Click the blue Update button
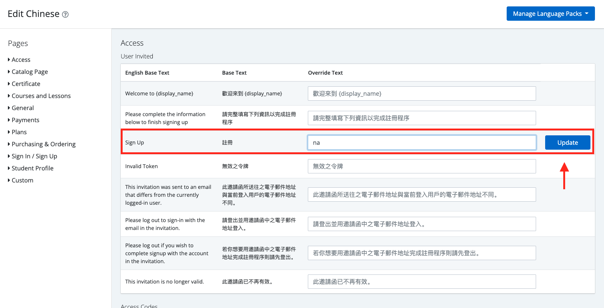 click(567, 143)
